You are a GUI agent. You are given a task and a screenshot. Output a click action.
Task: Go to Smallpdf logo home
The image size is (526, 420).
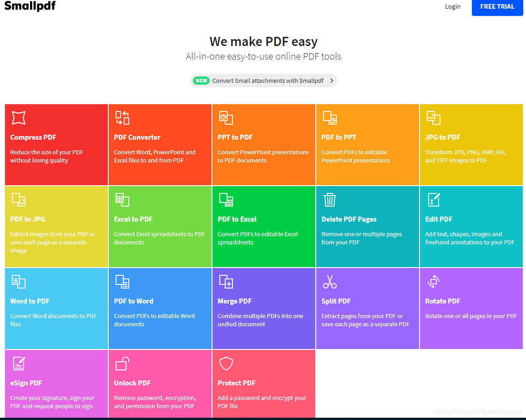click(x=30, y=6)
